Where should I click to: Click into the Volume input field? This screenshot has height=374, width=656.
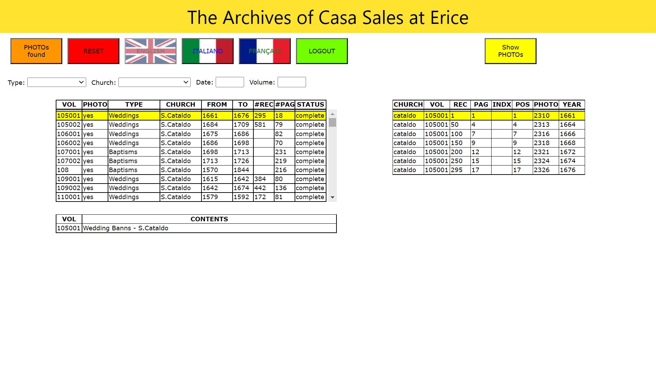tap(292, 82)
